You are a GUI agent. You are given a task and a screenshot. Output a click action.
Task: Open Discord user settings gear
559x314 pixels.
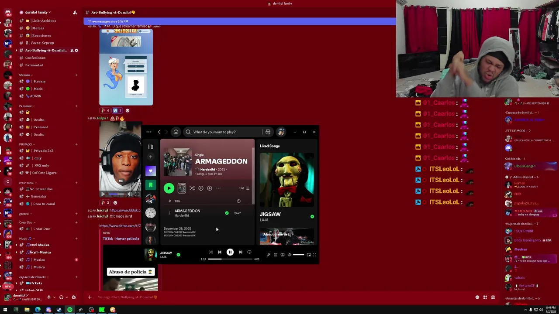73,297
